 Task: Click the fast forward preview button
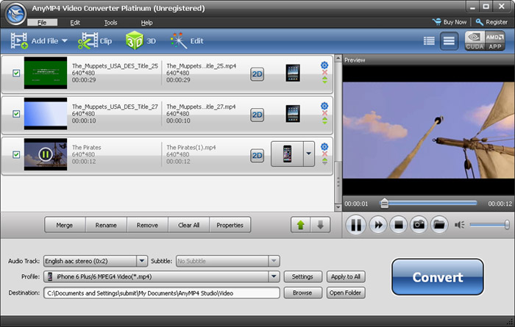tap(378, 225)
